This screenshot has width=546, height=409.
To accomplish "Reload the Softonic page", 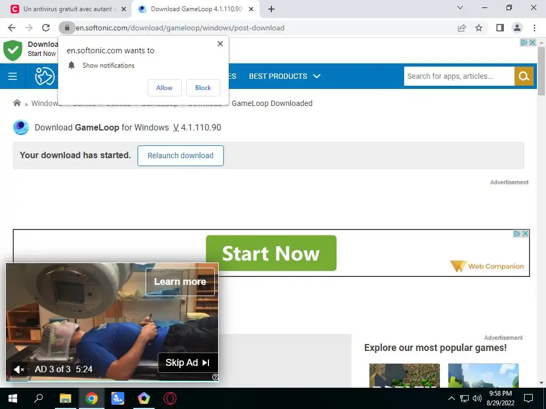I will [x=46, y=28].
